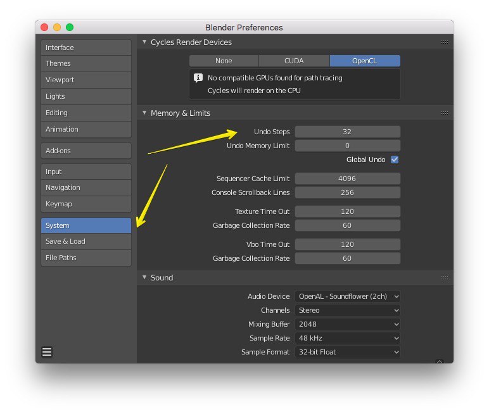Click the Undo Memory Limit field
489x414 pixels.
pos(347,146)
